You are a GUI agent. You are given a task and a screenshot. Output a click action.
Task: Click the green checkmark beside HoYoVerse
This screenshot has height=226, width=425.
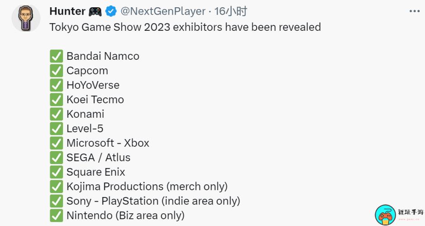point(57,85)
